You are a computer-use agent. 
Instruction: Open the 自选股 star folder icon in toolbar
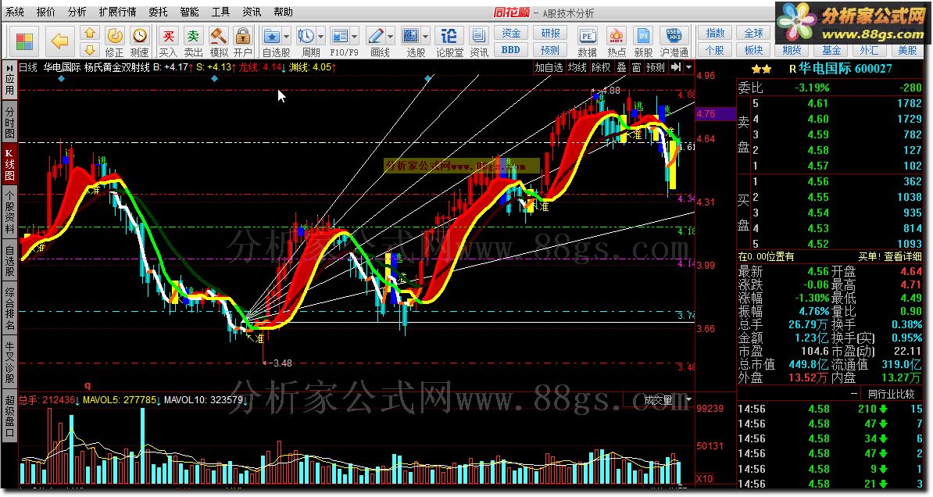pyautogui.click(x=272, y=36)
